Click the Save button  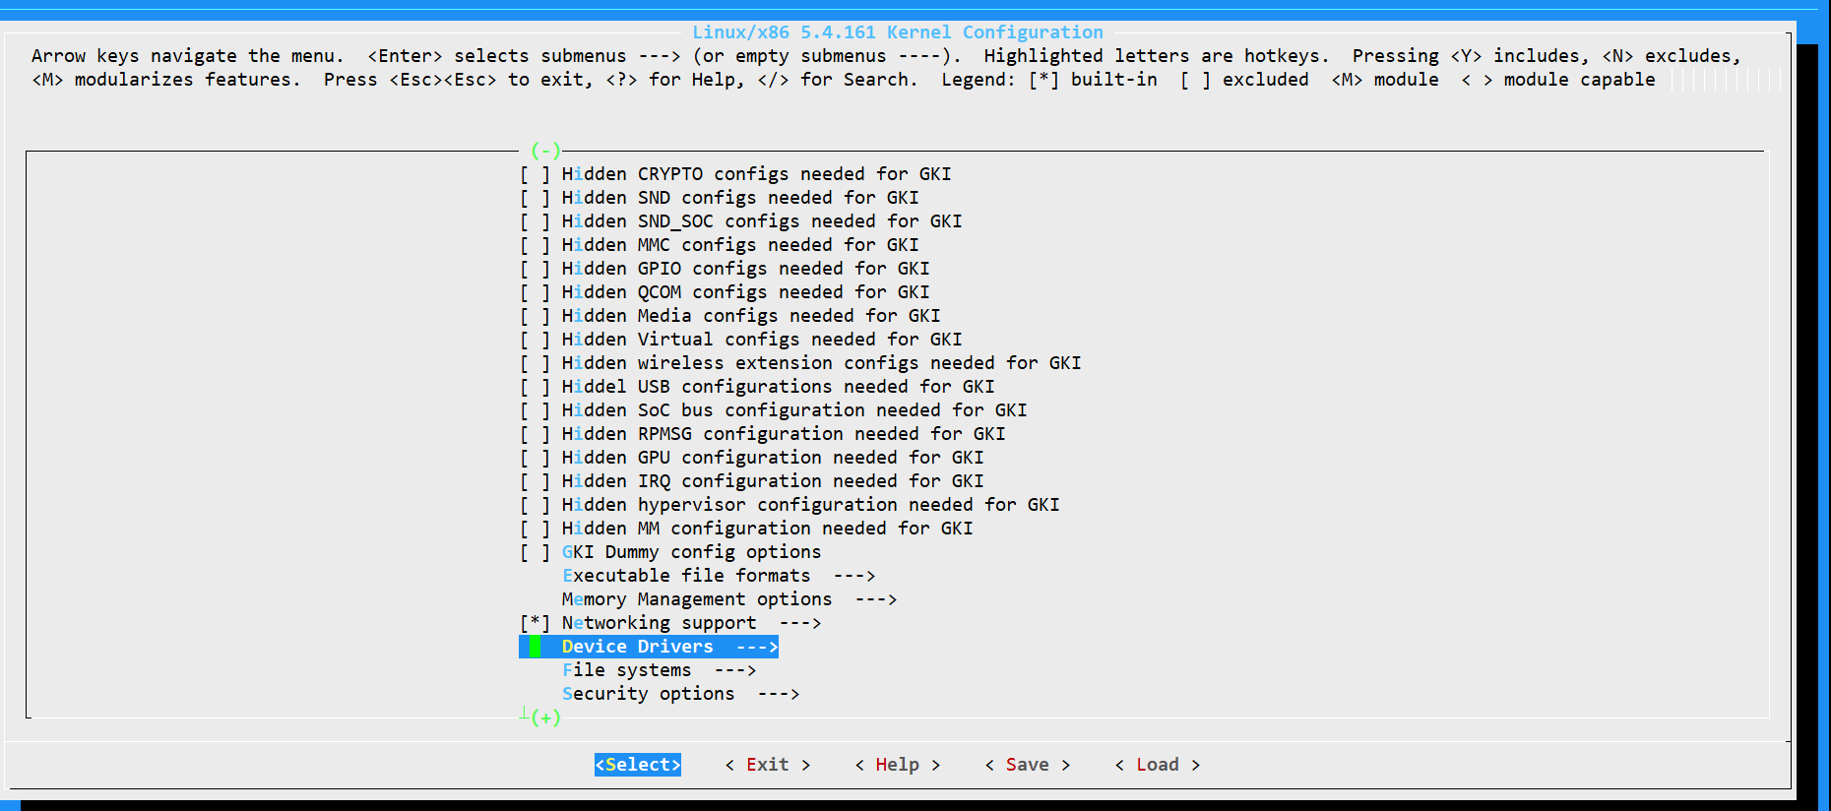coord(1028,765)
